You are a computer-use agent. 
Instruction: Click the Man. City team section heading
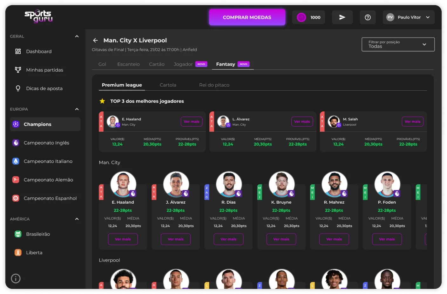[109, 162]
